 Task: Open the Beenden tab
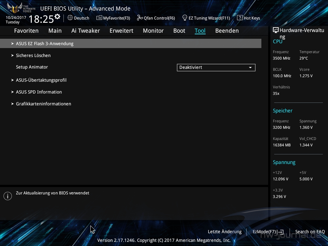(x=227, y=31)
